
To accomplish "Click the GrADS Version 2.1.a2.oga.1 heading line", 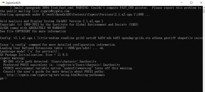I will (52, 21).
